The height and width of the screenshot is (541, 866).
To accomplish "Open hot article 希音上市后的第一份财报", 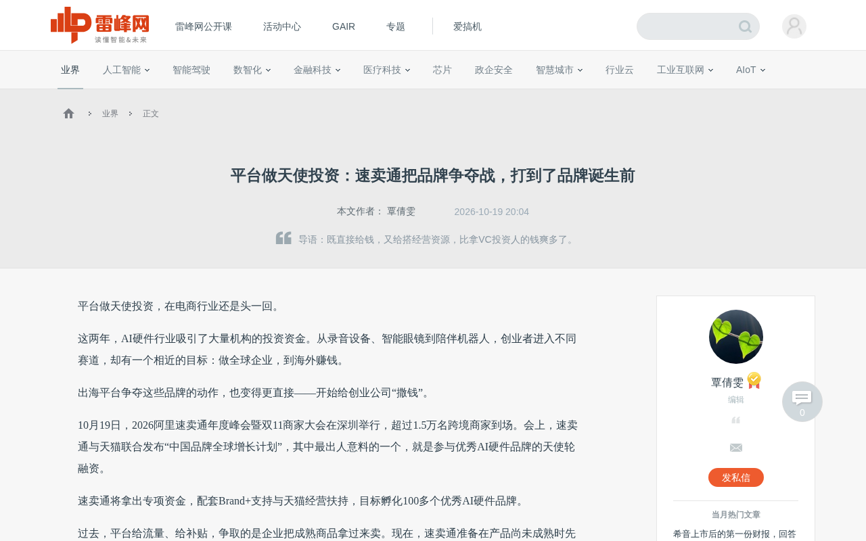I will coord(735,534).
